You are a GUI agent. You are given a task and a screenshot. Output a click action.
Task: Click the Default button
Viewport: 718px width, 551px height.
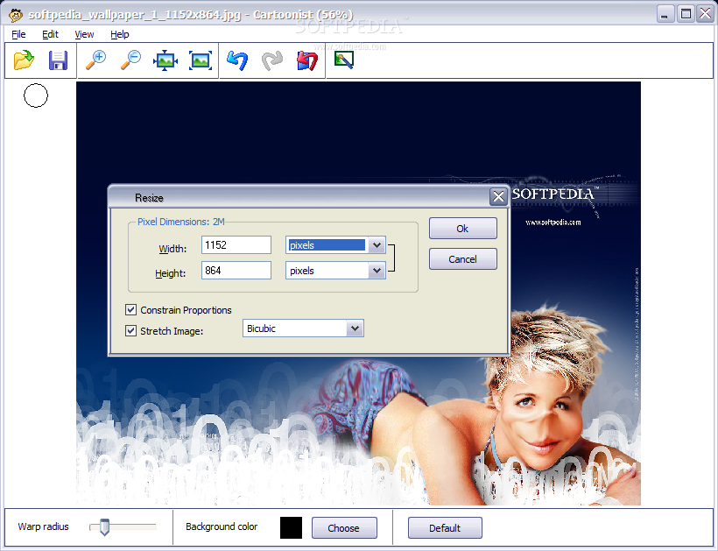coord(445,528)
